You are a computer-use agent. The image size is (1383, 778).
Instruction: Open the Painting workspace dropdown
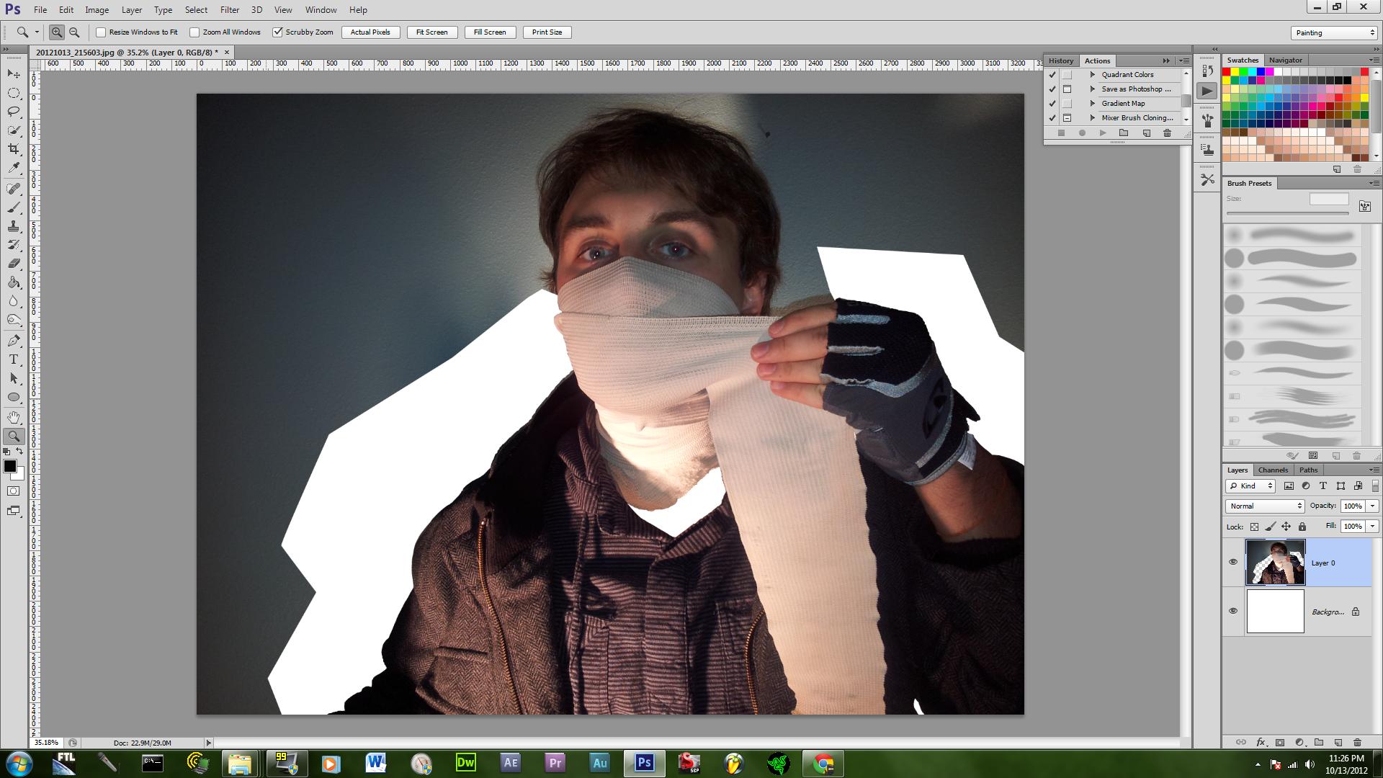1334,32
